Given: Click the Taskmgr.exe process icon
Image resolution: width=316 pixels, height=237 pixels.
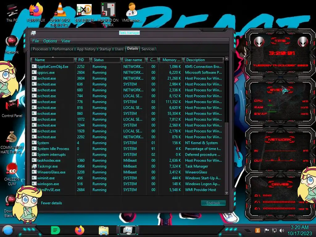Looking at the screenshot, I should pos(34,166).
